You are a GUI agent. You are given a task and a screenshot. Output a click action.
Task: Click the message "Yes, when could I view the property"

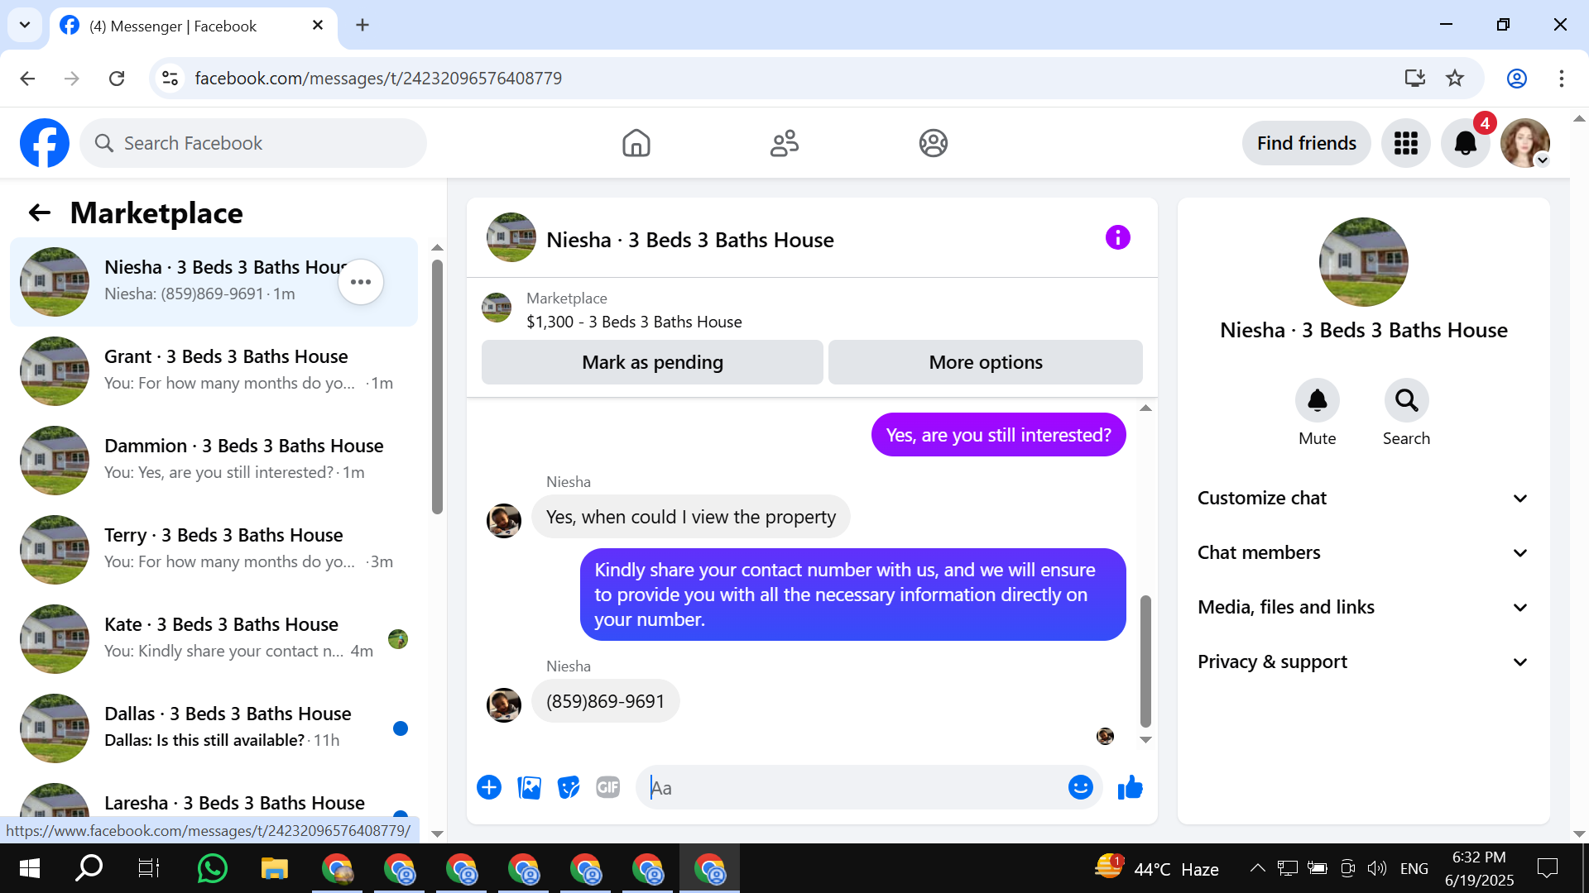pyautogui.click(x=690, y=517)
